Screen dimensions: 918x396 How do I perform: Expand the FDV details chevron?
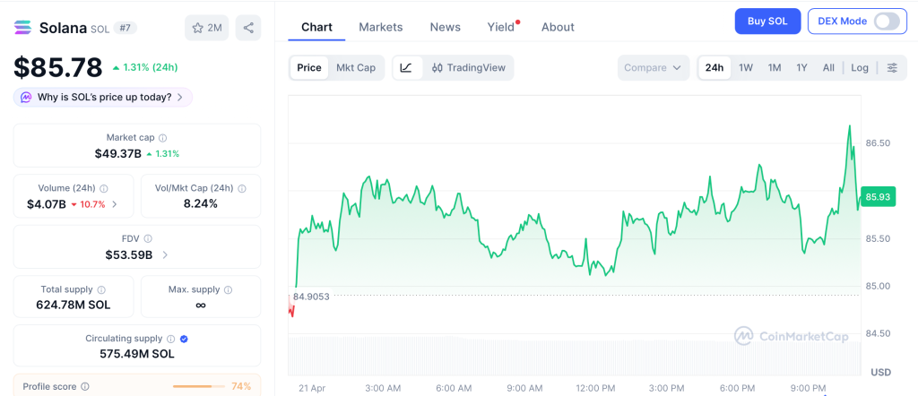click(x=165, y=255)
